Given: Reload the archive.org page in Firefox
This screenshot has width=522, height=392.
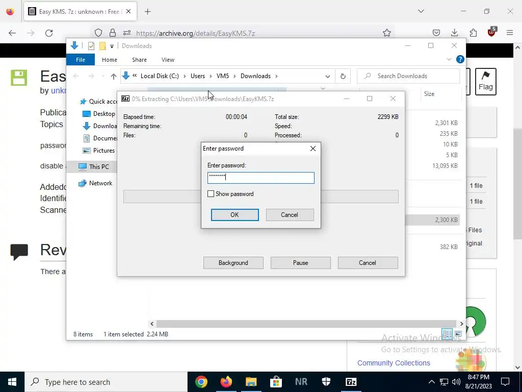Looking at the screenshot, I should pos(49,33).
